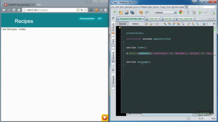Expand the dropdown arrow beside the second editor-toolbar icon
218x122 pixels.
click(154, 24)
